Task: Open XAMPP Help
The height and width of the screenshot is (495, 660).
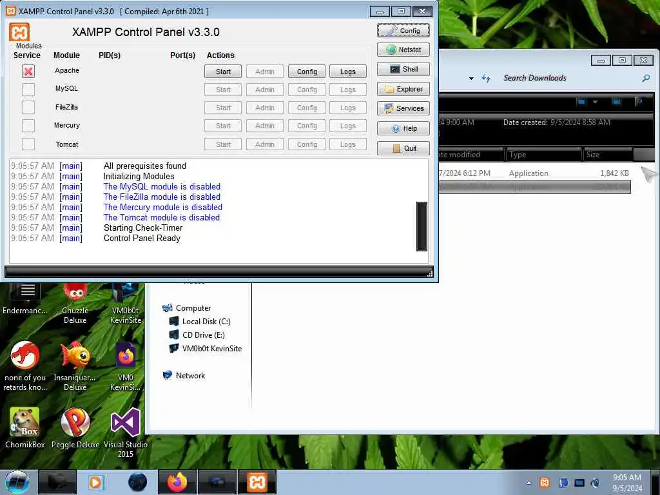Action: [x=403, y=128]
